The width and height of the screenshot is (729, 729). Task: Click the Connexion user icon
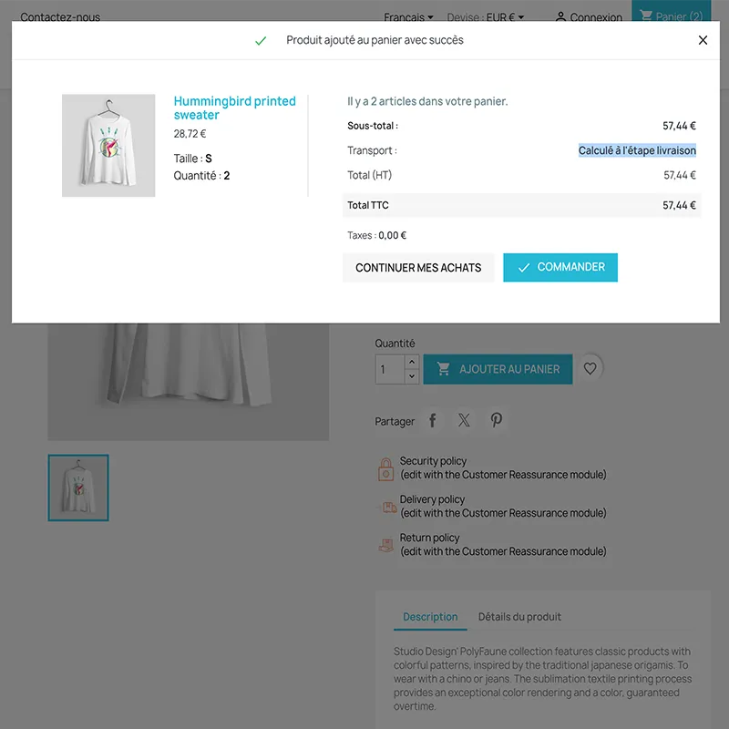pyautogui.click(x=560, y=17)
